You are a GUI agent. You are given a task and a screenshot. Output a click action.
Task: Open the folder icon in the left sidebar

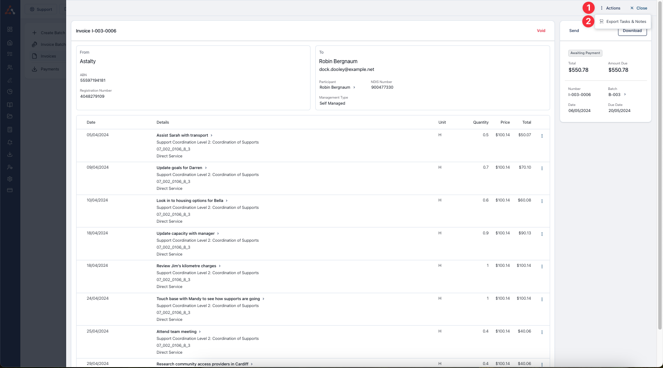[x=10, y=116]
